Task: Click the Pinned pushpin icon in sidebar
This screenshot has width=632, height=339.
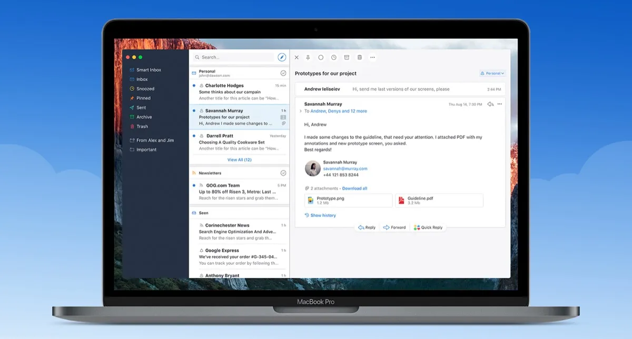Action: 132,98
